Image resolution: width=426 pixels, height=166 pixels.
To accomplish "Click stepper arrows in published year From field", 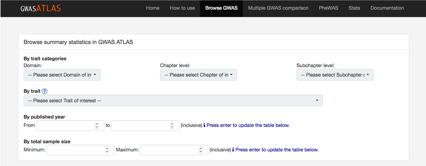I will tap(97, 125).
